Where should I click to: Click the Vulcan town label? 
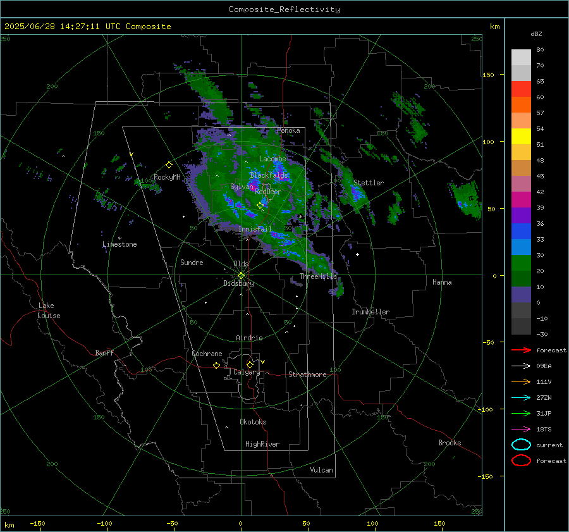pyautogui.click(x=321, y=470)
